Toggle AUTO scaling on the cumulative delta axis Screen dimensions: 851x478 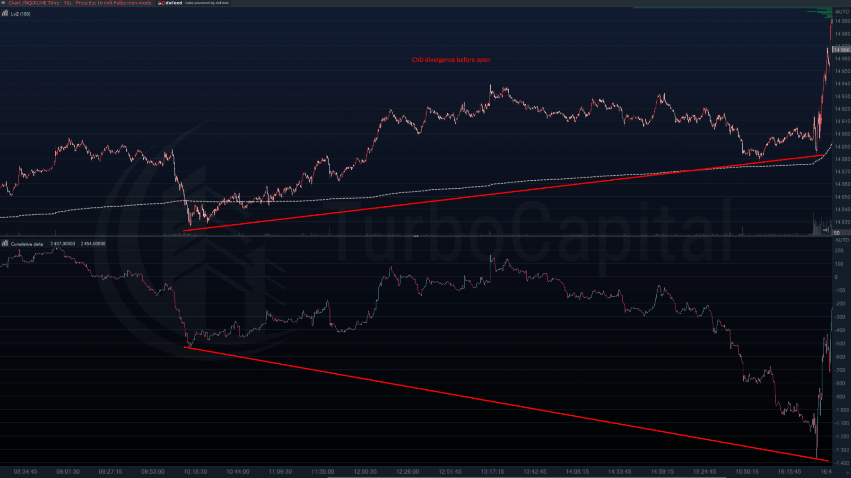click(x=842, y=240)
